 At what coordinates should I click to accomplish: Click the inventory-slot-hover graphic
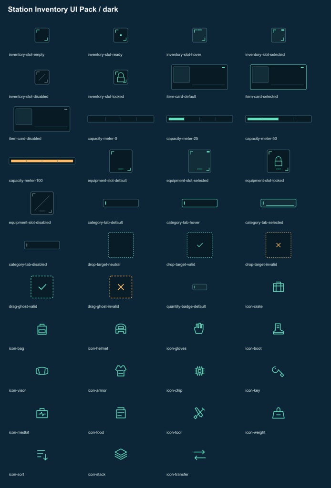(x=199, y=35)
